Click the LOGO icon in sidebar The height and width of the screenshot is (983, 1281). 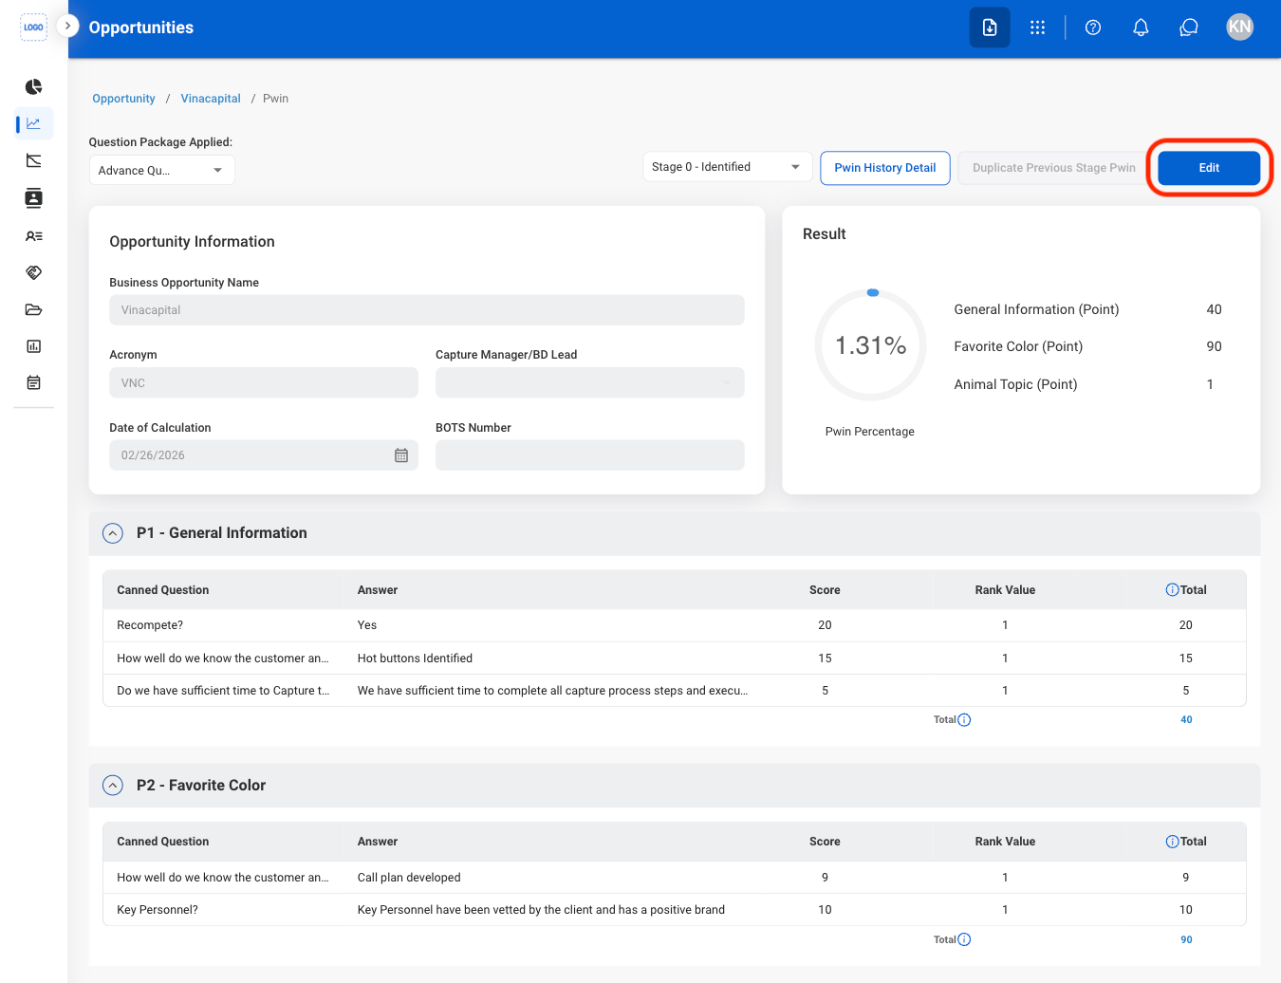tap(33, 28)
